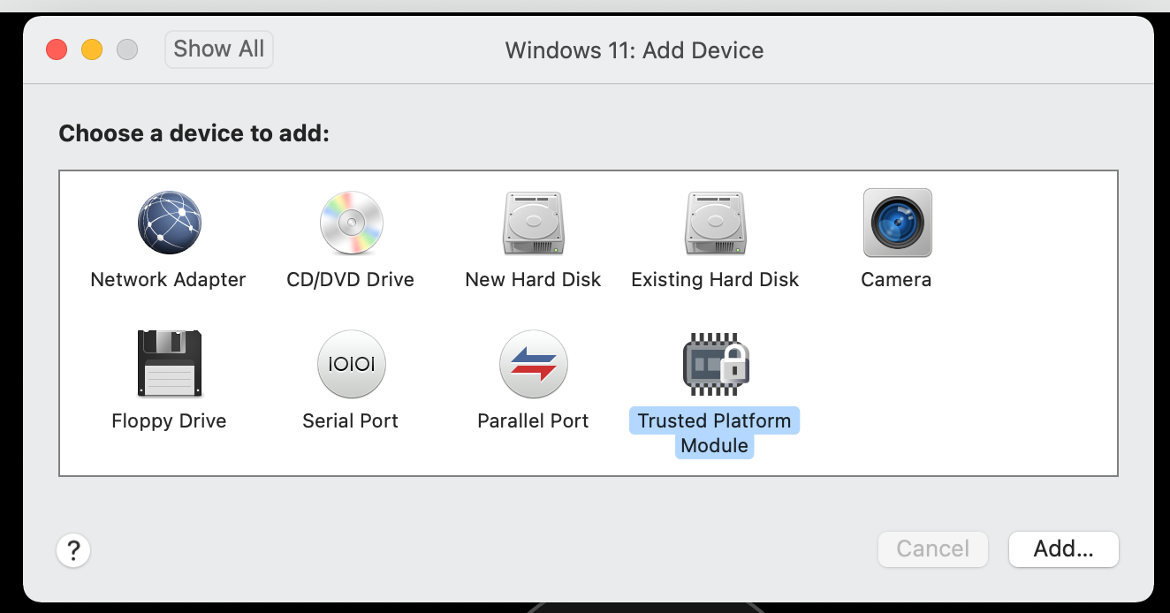Click the 'Camera' text label
The image size is (1170, 613).
pyautogui.click(x=896, y=280)
